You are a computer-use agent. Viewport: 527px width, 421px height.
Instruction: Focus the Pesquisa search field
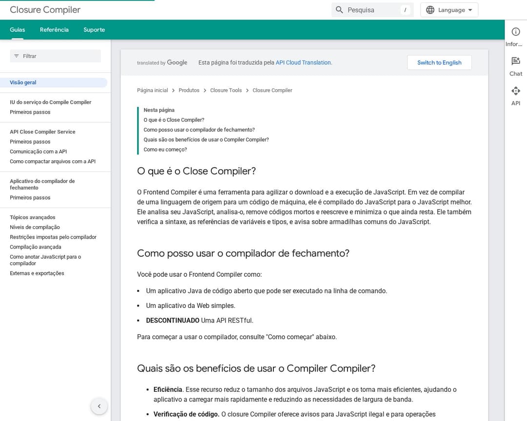(x=372, y=10)
